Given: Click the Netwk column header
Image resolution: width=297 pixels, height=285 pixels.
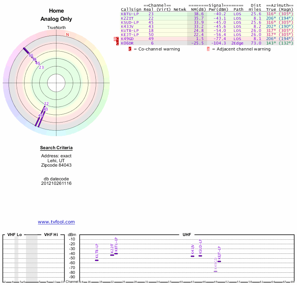Looking at the screenshot, I should tap(180, 10).
